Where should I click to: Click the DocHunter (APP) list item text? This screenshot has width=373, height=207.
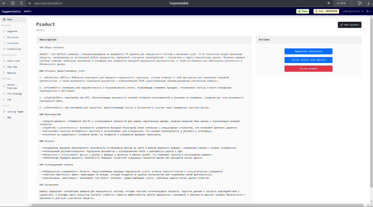pos(134,79)
